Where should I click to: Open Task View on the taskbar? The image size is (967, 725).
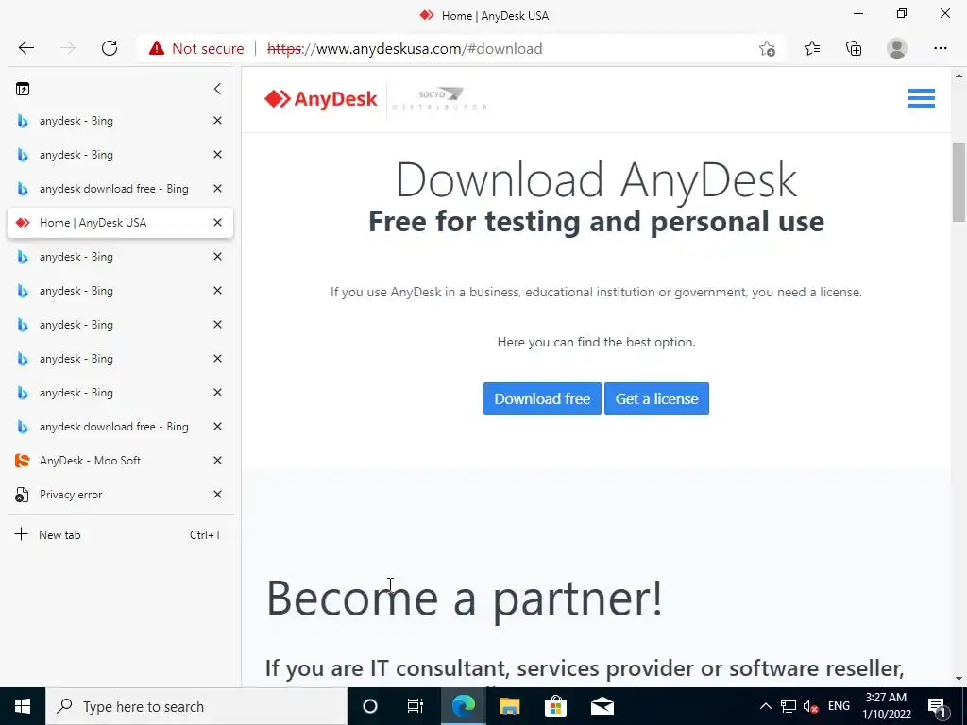(x=416, y=706)
